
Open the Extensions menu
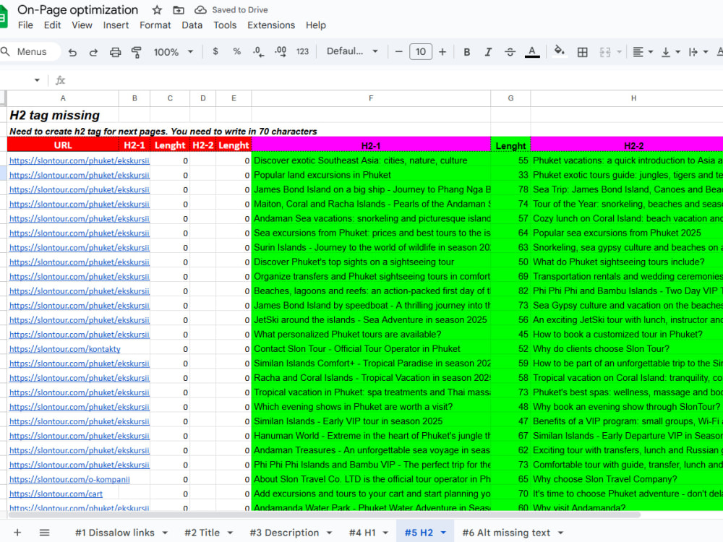click(271, 25)
